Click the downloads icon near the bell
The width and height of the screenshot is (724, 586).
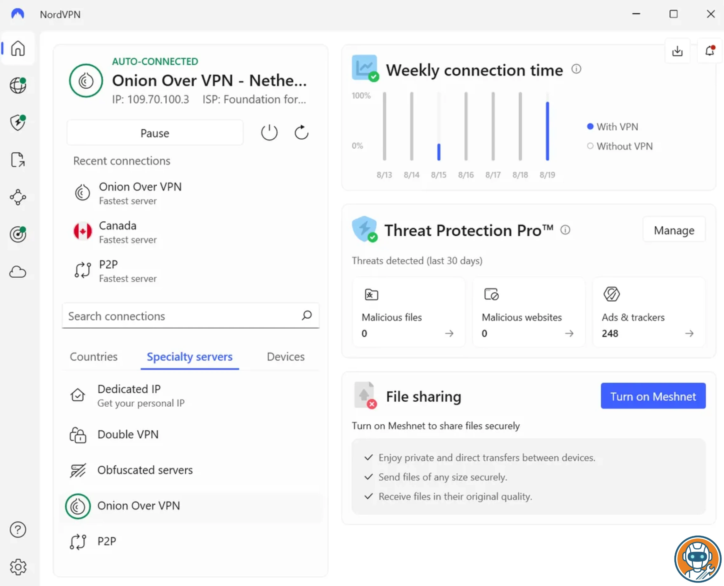[x=677, y=51]
